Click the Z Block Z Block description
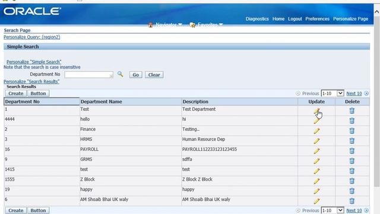The width and height of the screenshot is (380, 214). click(197, 180)
